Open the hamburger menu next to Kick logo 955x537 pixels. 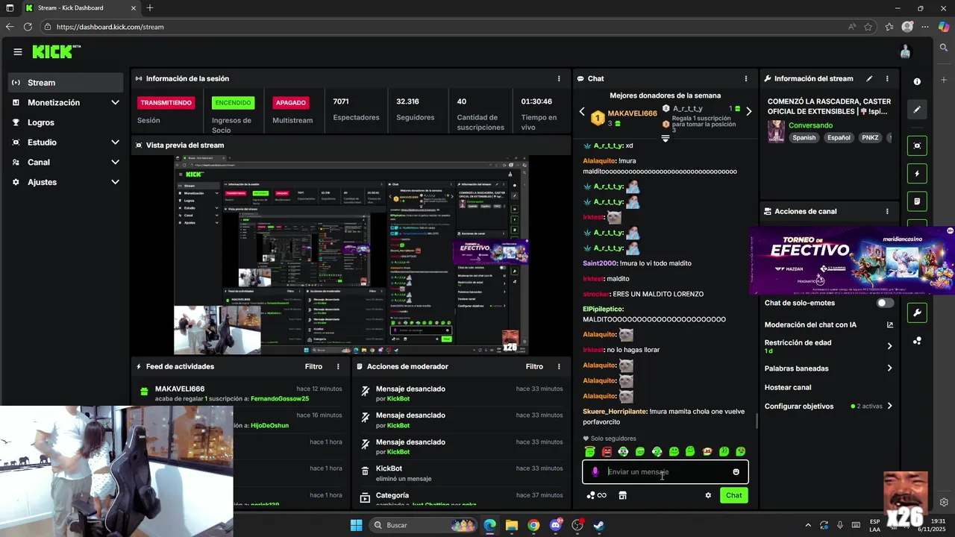(x=18, y=52)
